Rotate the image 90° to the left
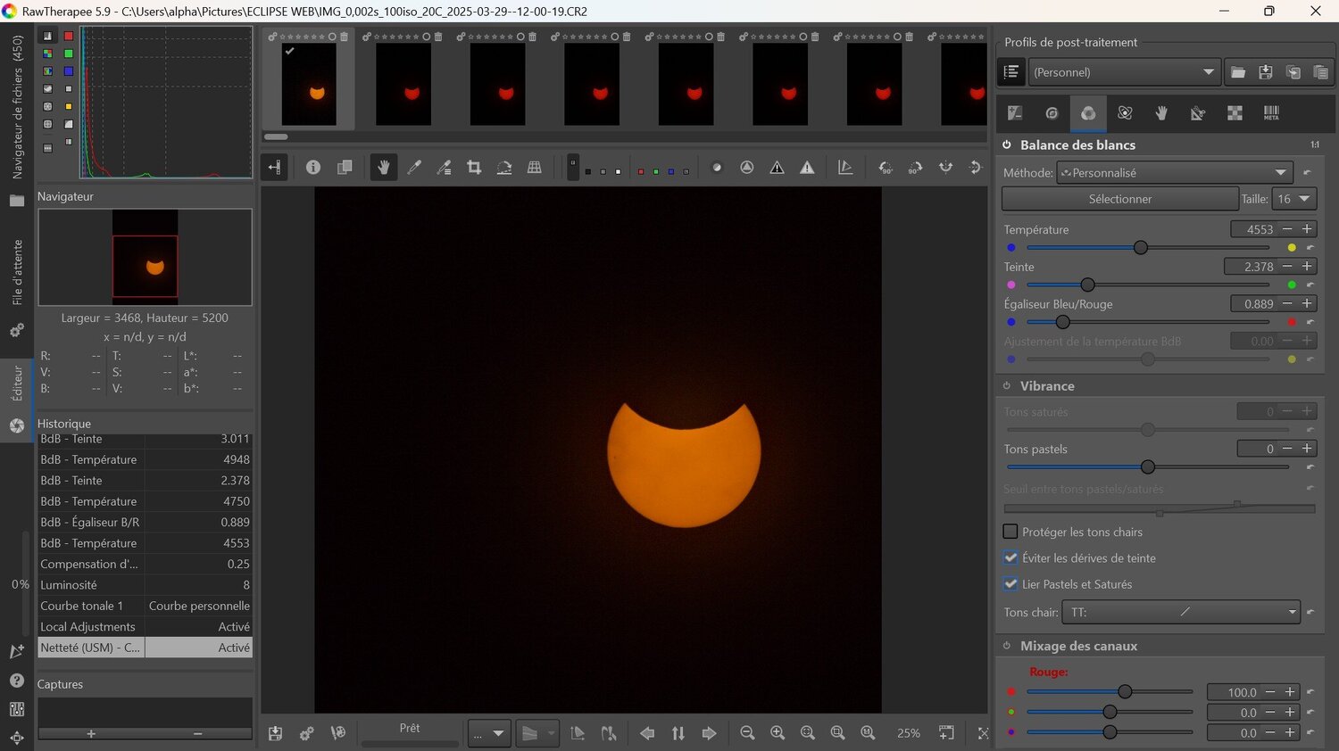 click(x=885, y=168)
